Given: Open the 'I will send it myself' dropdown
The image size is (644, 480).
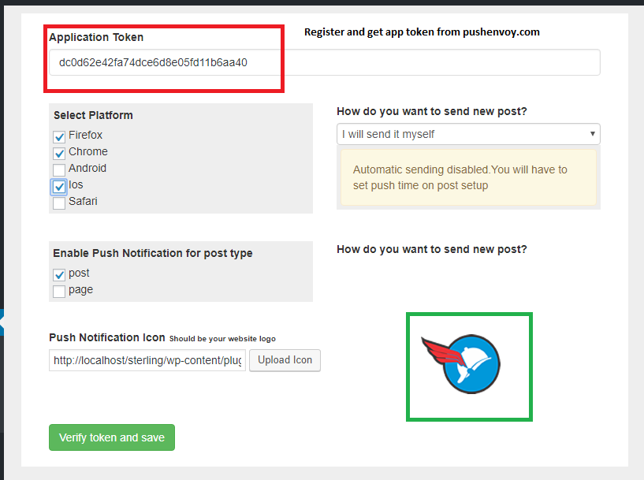Looking at the screenshot, I should click(468, 134).
